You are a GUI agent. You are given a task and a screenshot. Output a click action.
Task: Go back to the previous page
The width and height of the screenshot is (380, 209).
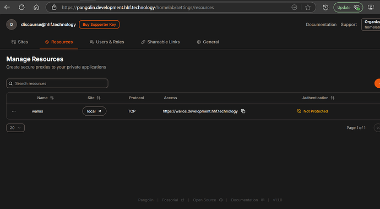coord(7,8)
